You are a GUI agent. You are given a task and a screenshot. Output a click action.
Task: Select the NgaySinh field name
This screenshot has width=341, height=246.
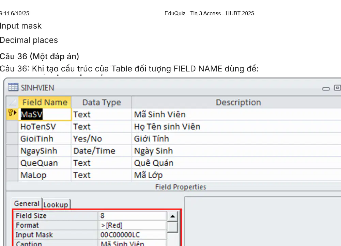point(45,151)
